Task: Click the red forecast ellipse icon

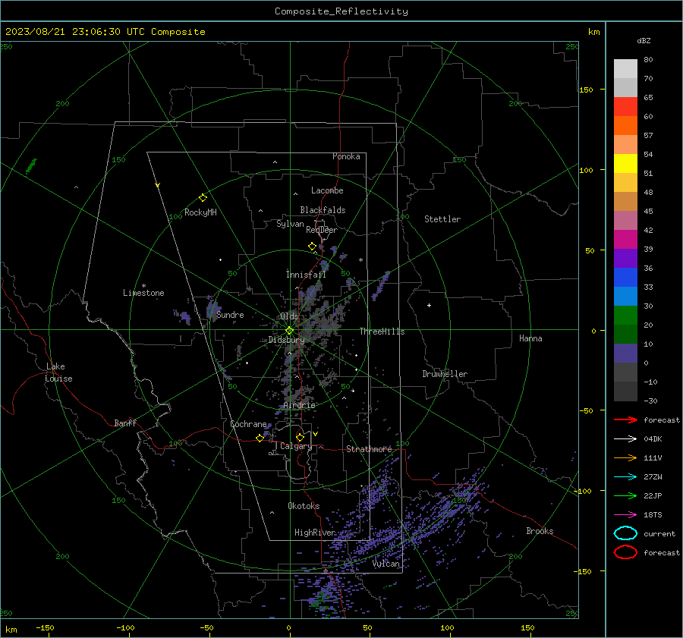Action: tap(625, 552)
